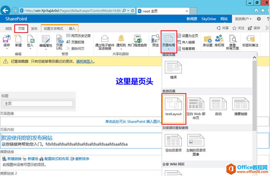Open Page Permissions (页面权限)
Image resolution: width=270 pixels, height=176 pixels.
tap(75, 42)
